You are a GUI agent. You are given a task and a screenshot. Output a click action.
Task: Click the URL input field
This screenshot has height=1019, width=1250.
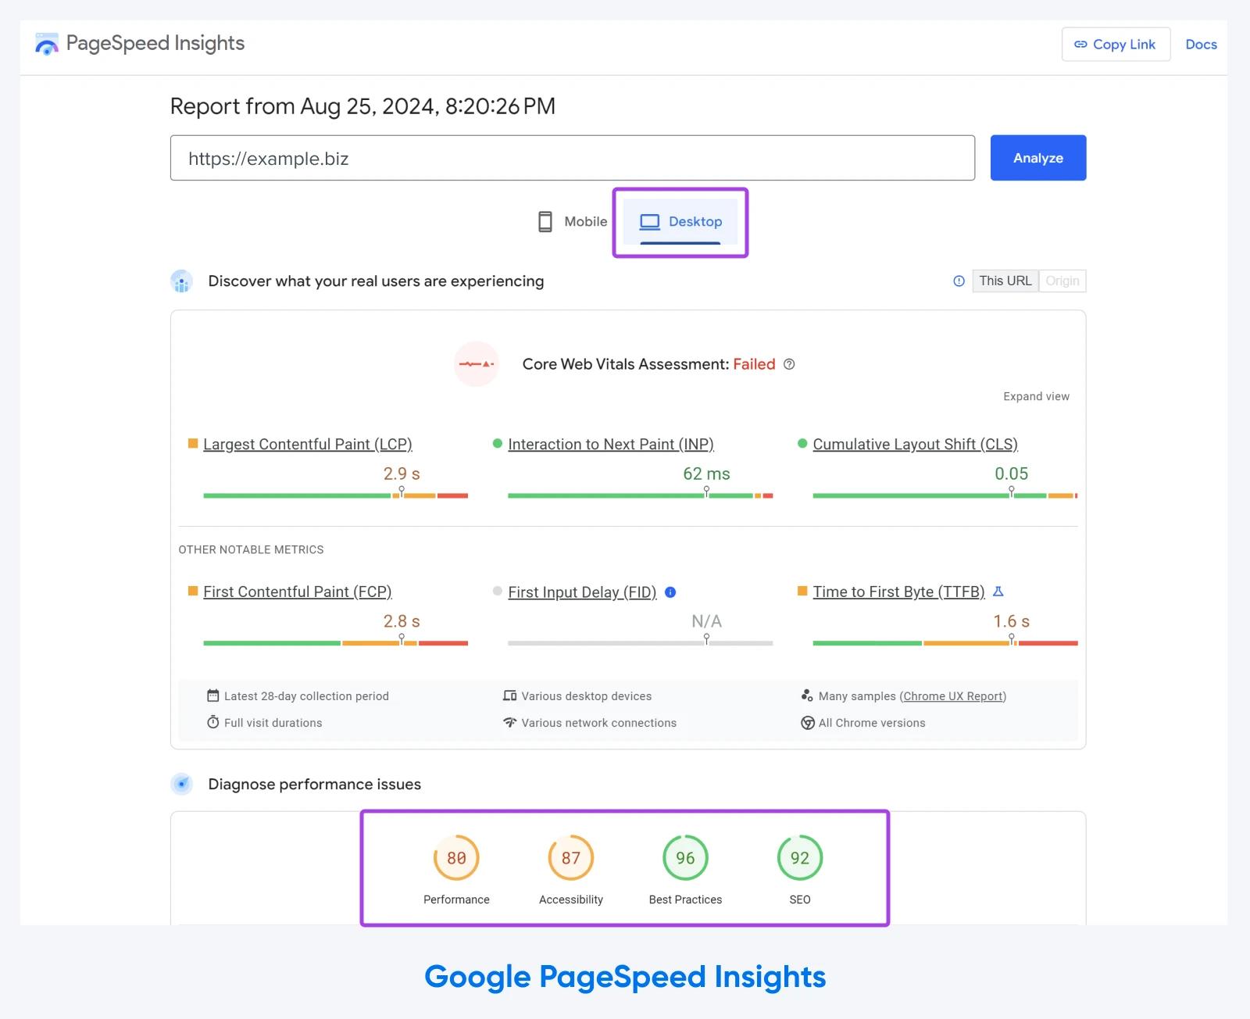573,158
